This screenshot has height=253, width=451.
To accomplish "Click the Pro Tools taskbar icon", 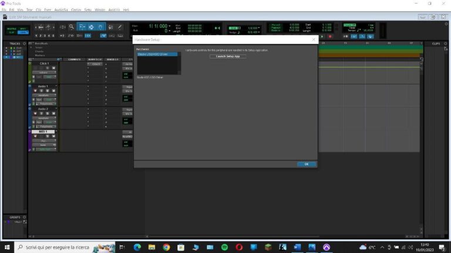I will (x=327, y=247).
